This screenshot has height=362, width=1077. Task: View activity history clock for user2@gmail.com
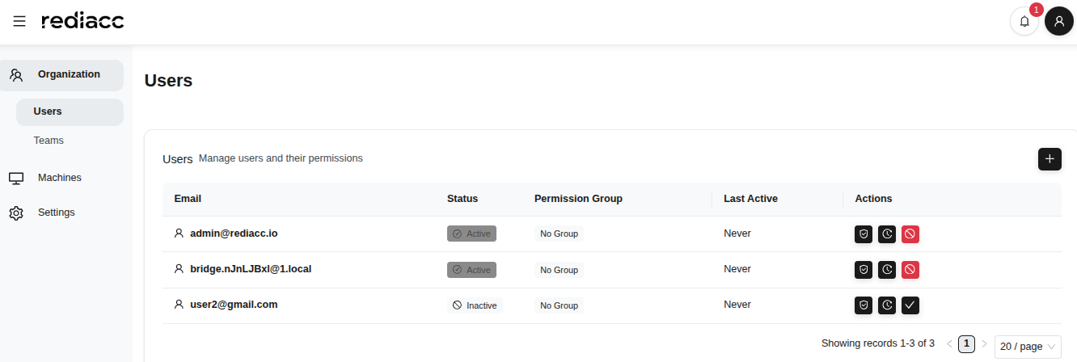(887, 305)
